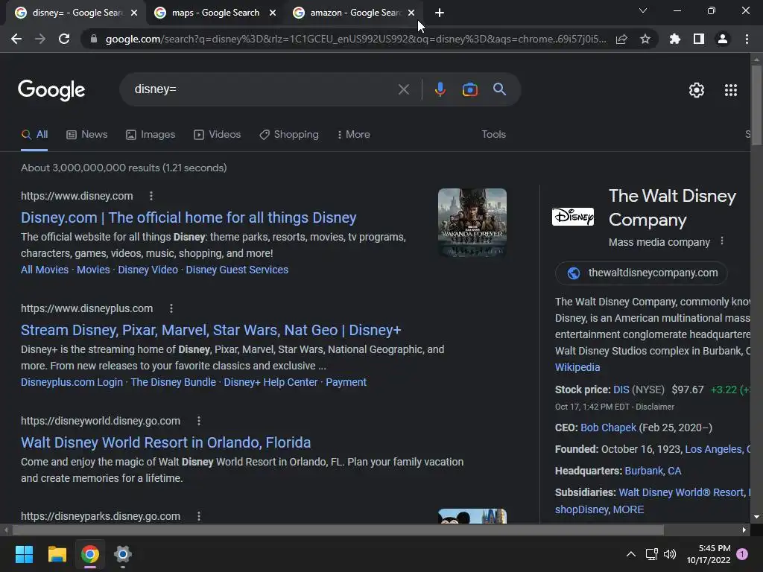Bookmark this page with the star

[x=645, y=39]
